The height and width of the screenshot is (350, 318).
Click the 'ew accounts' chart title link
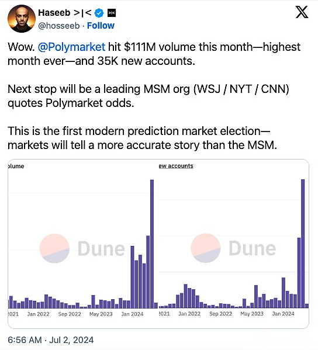176,166
